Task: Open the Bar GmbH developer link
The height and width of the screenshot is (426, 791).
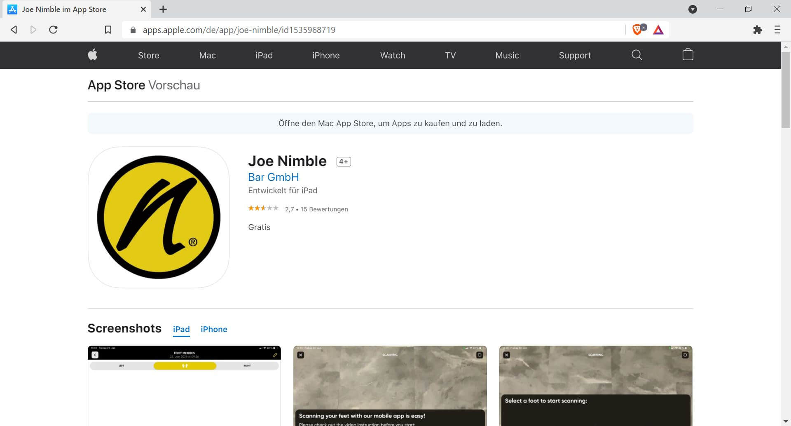Action: 274,177
